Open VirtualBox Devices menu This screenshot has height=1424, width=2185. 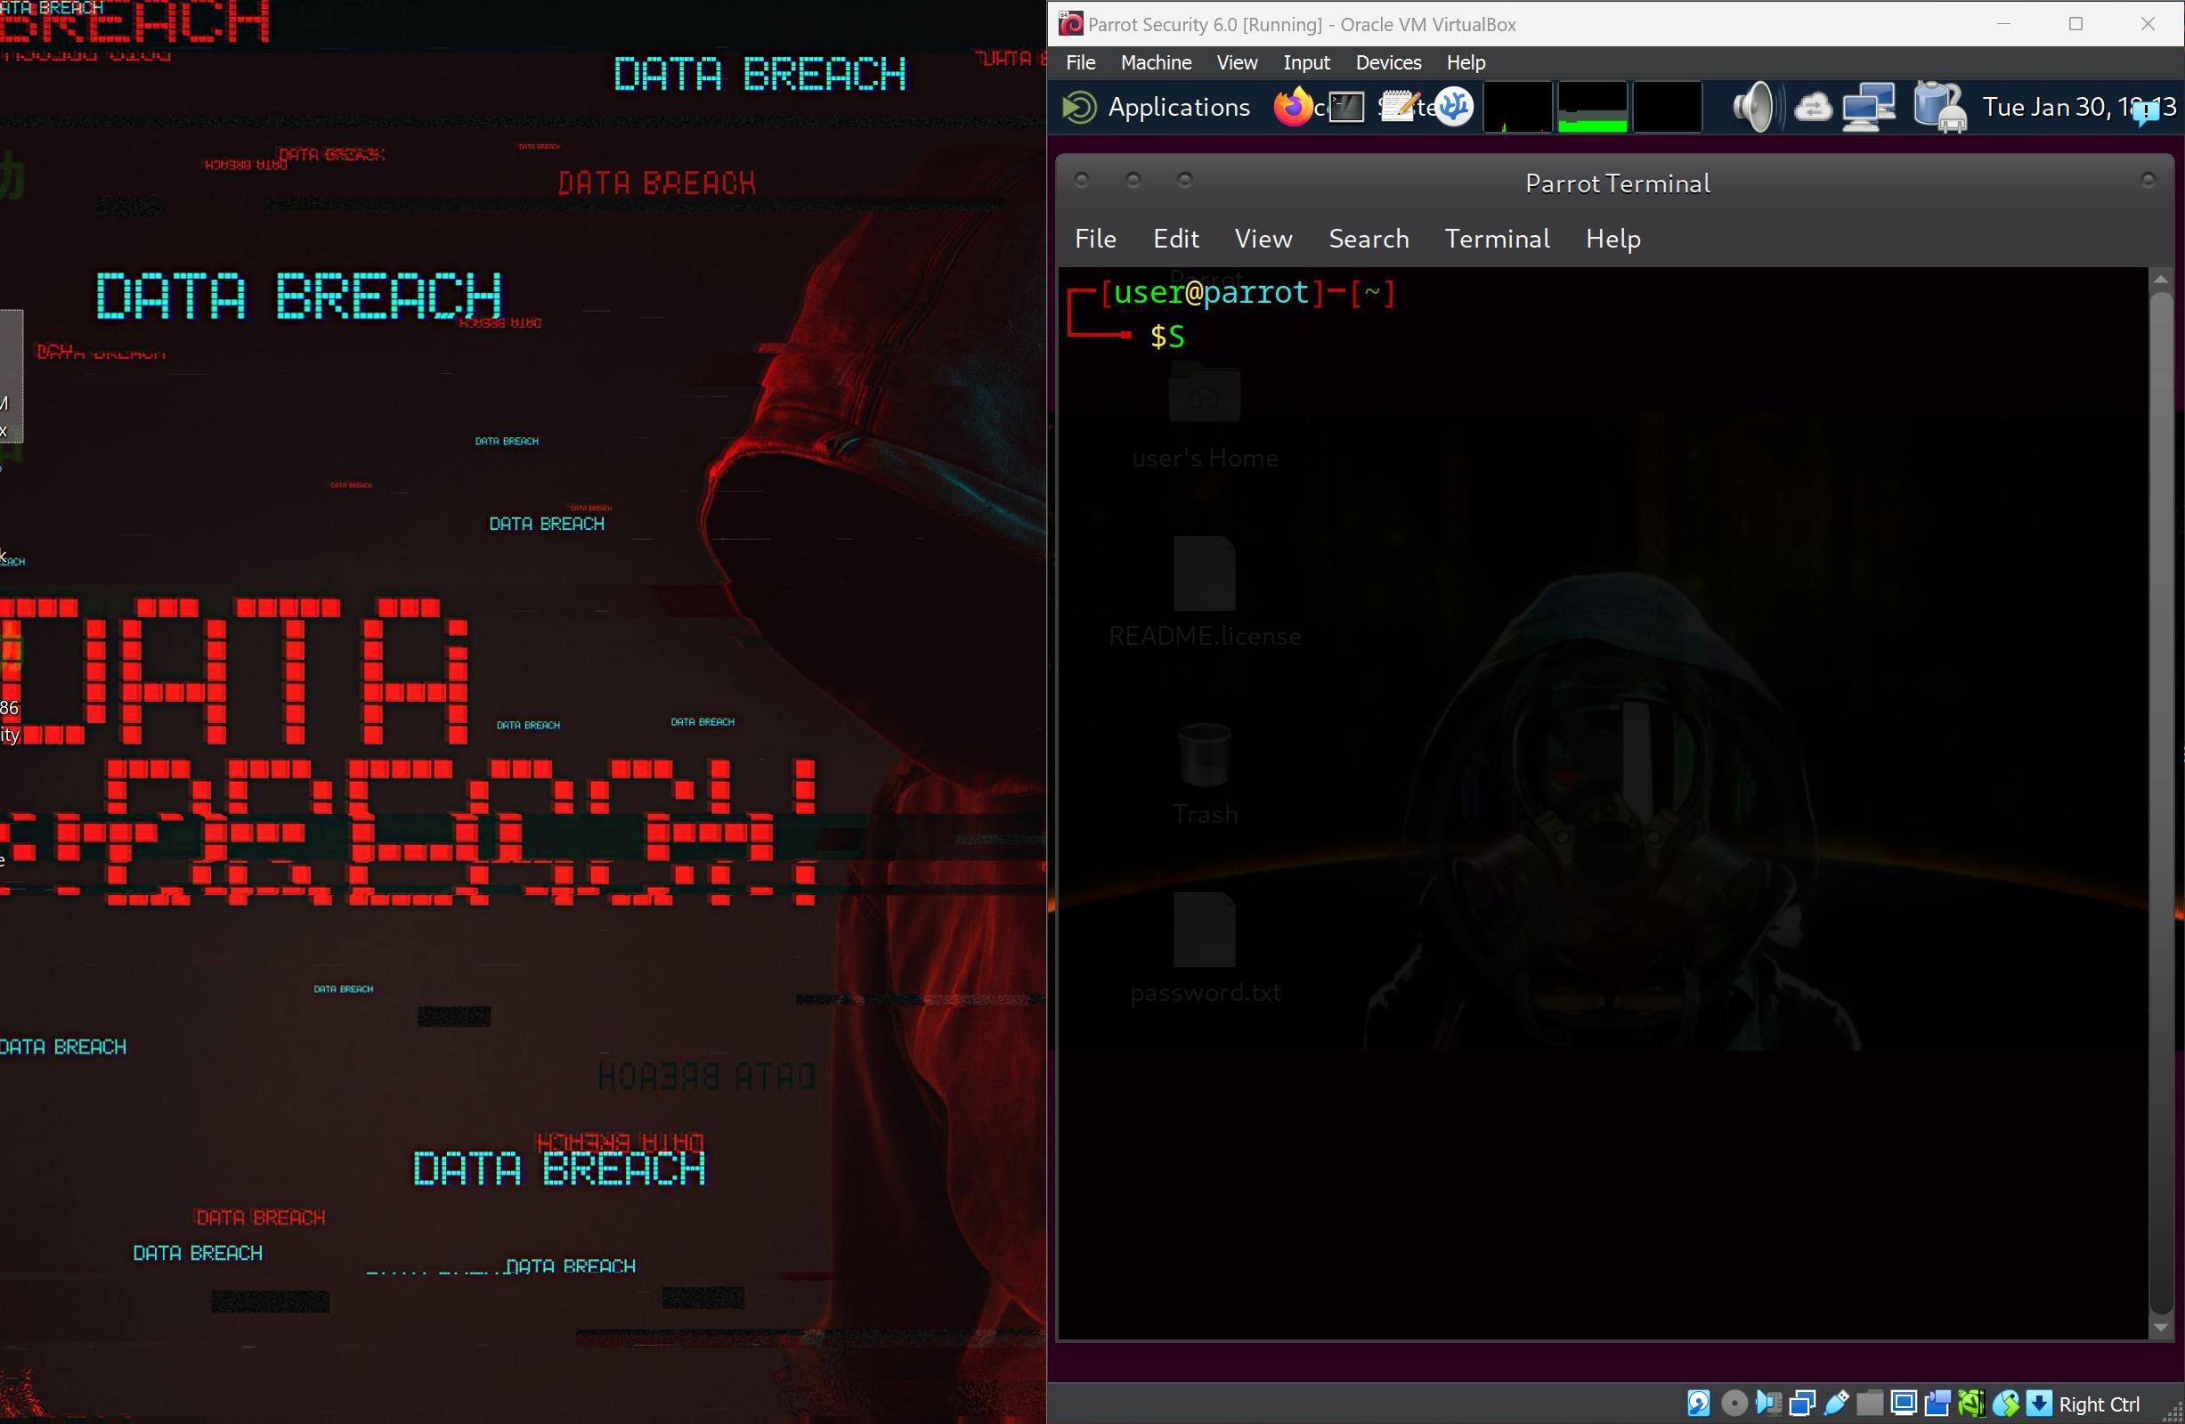pyautogui.click(x=1388, y=62)
